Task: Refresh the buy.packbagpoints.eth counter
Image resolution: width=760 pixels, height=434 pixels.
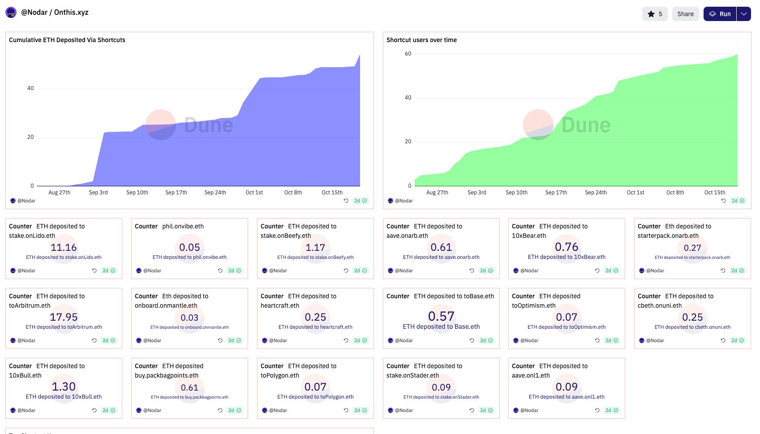Action: (x=220, y=410)
